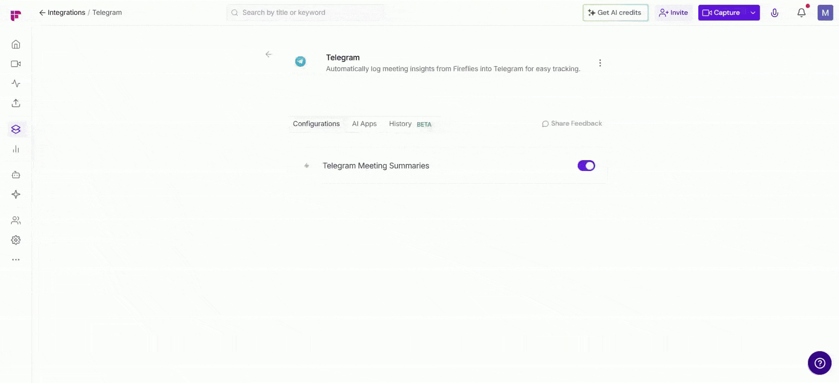Select the AskFred sparkle icon
Viewport: 839px width, 383px height.
tap(16, 194)
